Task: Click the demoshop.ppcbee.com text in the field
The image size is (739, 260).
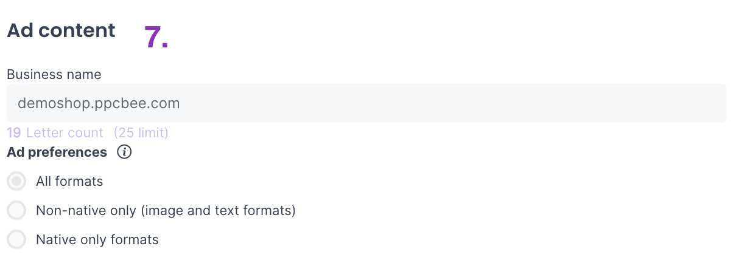Action: click(x=99, y=103)
